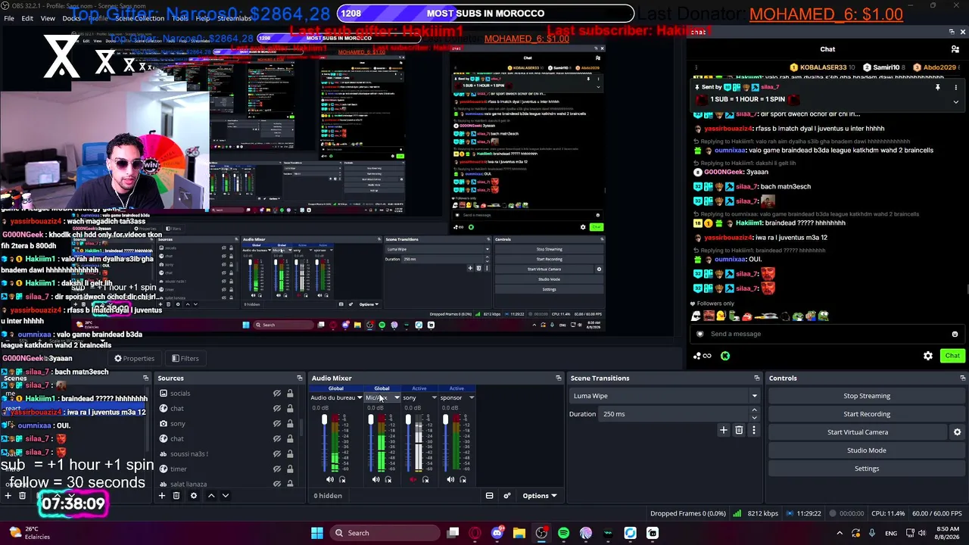
Task: Pop out the Controls dock
Action: pyautogui.click(x=962, y=378)
